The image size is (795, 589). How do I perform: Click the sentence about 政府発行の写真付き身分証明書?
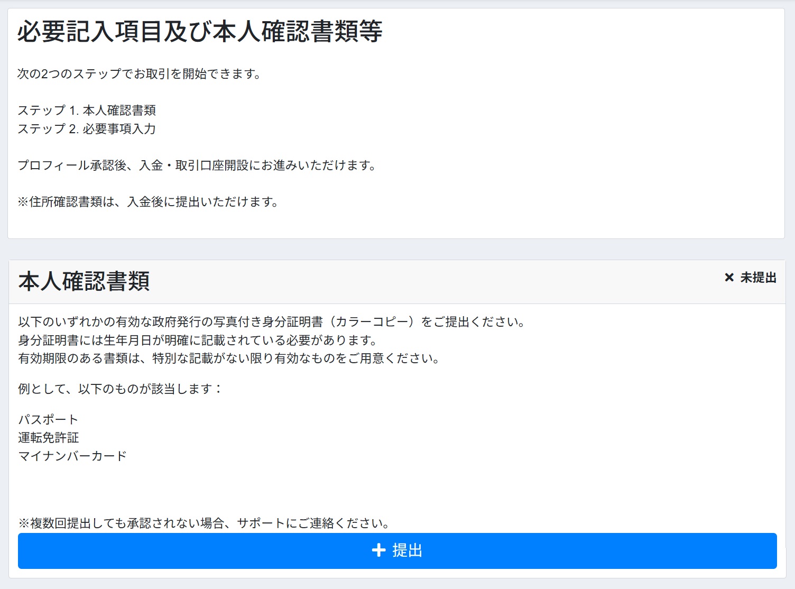(272, 322)
